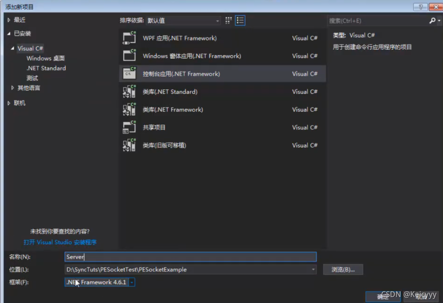The height and width of the screenshot is (303, 443).
Task: Click the 确定 button
Action: [x=382, y=296]
